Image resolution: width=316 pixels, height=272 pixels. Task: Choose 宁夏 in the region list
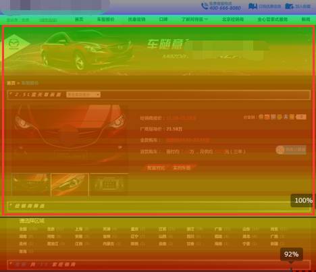246,244
